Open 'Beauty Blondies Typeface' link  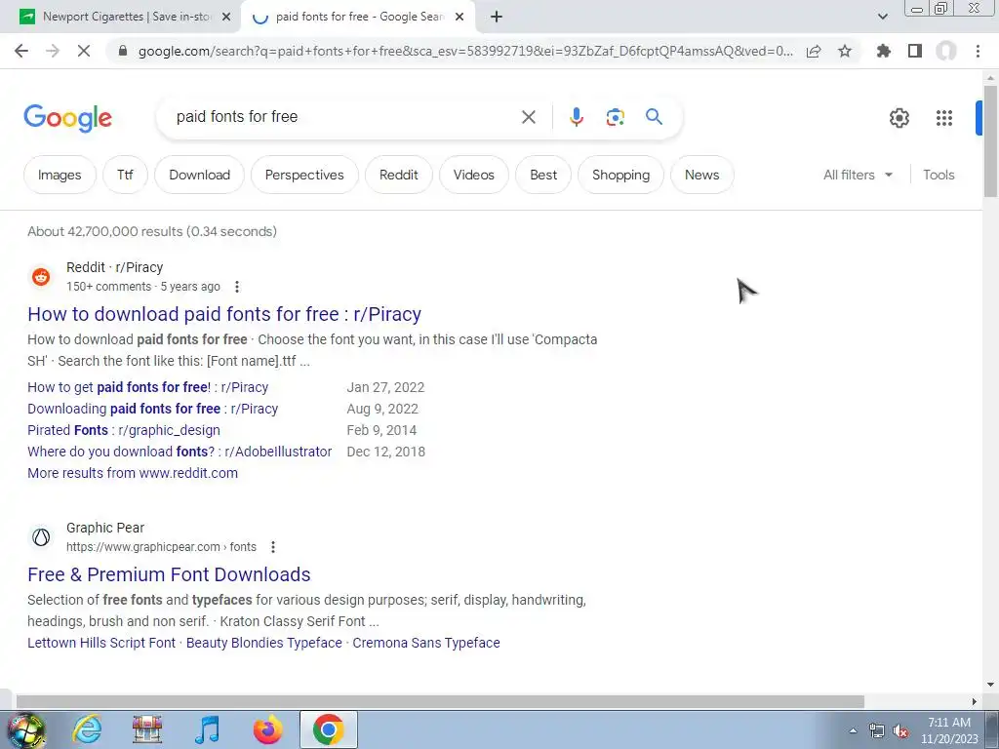[x=264, y=643]
